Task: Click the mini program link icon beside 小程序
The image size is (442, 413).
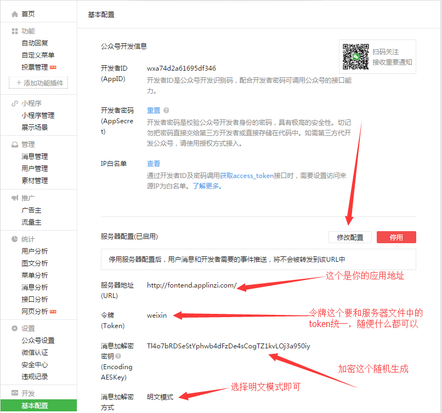Action: pos(15,104)
